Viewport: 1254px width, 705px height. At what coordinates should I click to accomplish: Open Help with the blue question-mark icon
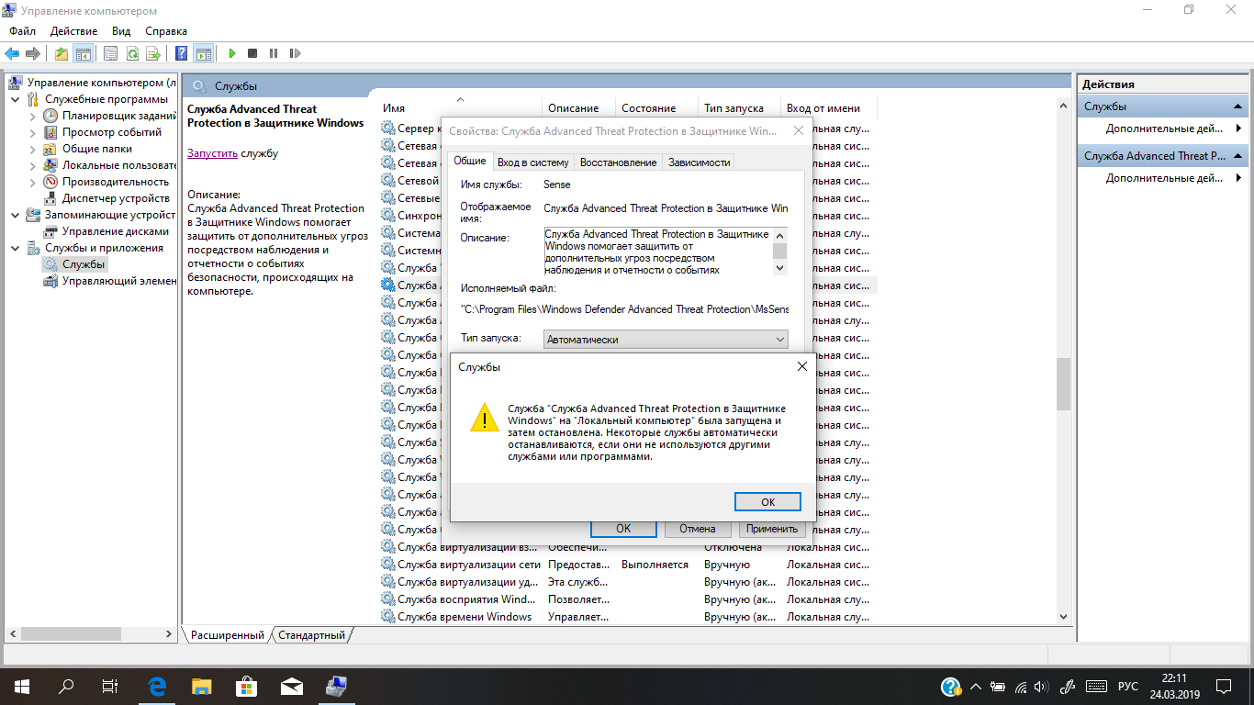182,54
